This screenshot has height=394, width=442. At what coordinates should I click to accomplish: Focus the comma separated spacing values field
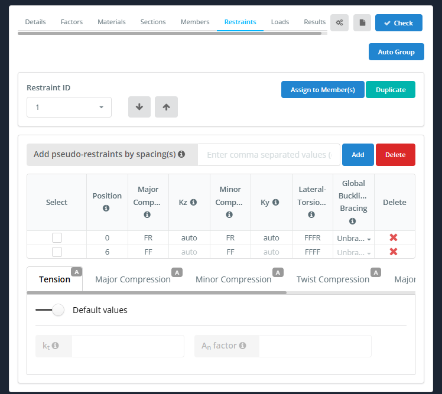click(x=269, y=155)
